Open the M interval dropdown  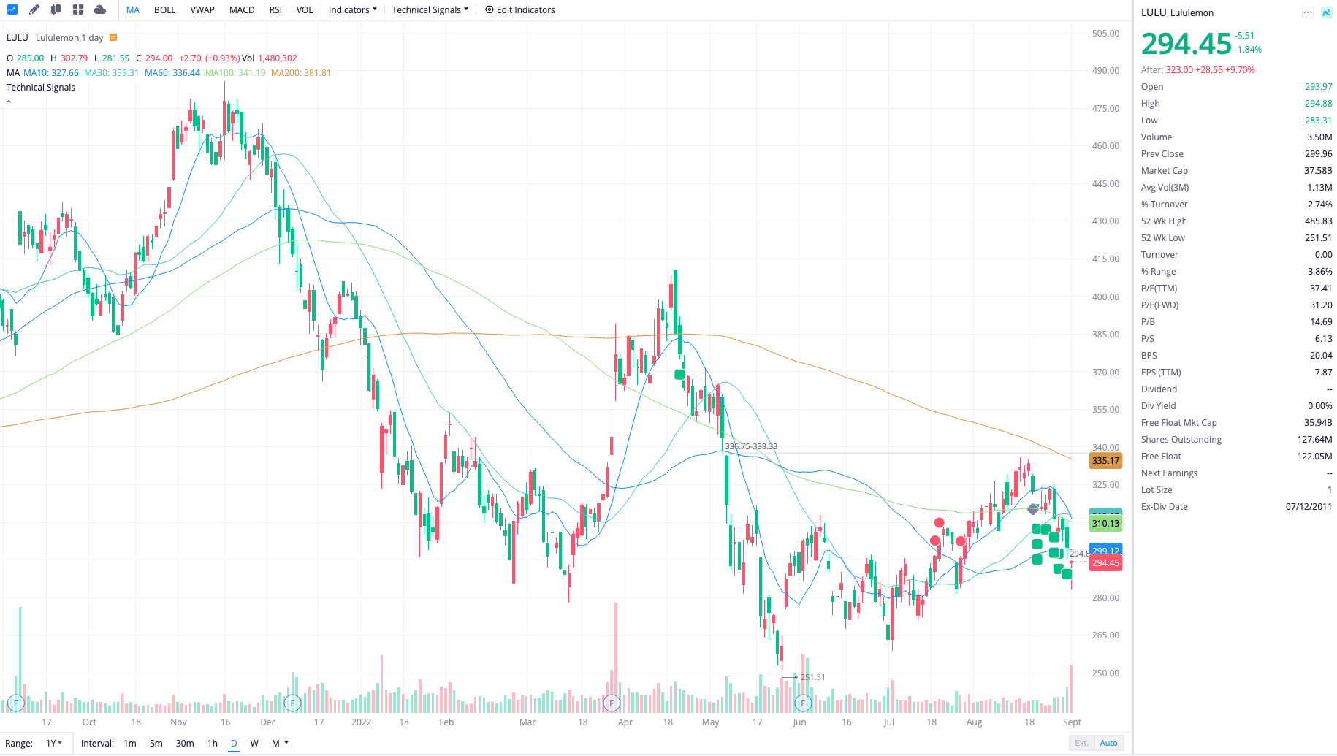click(280, 743)
